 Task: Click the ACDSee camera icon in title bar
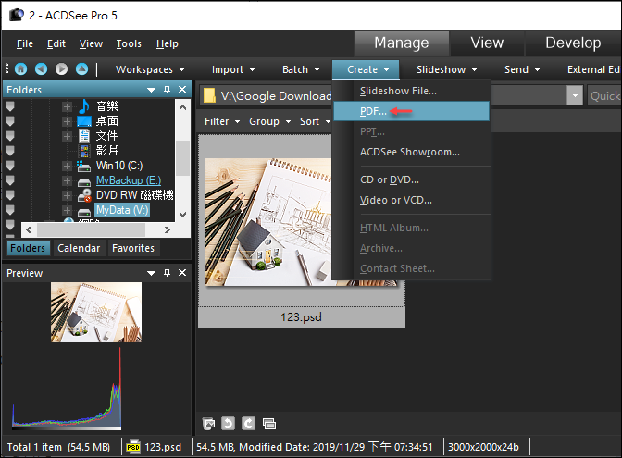pyautogui.click(x=17, y=15)
